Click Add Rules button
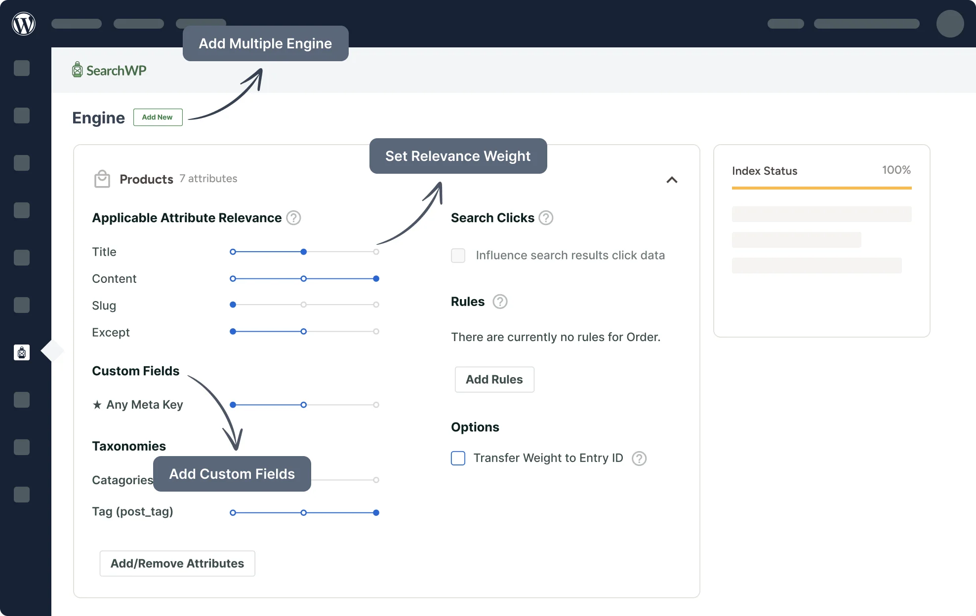 [x=494, y=379]
